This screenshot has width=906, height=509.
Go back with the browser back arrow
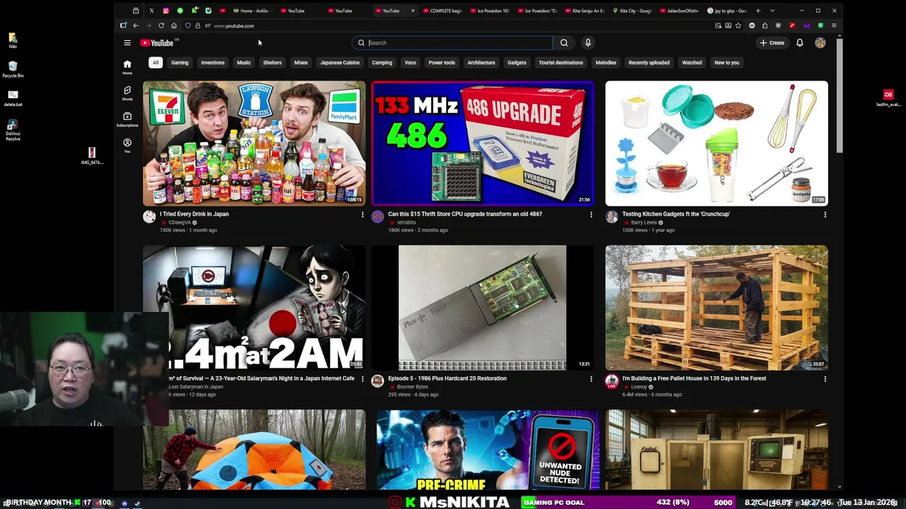136,25
